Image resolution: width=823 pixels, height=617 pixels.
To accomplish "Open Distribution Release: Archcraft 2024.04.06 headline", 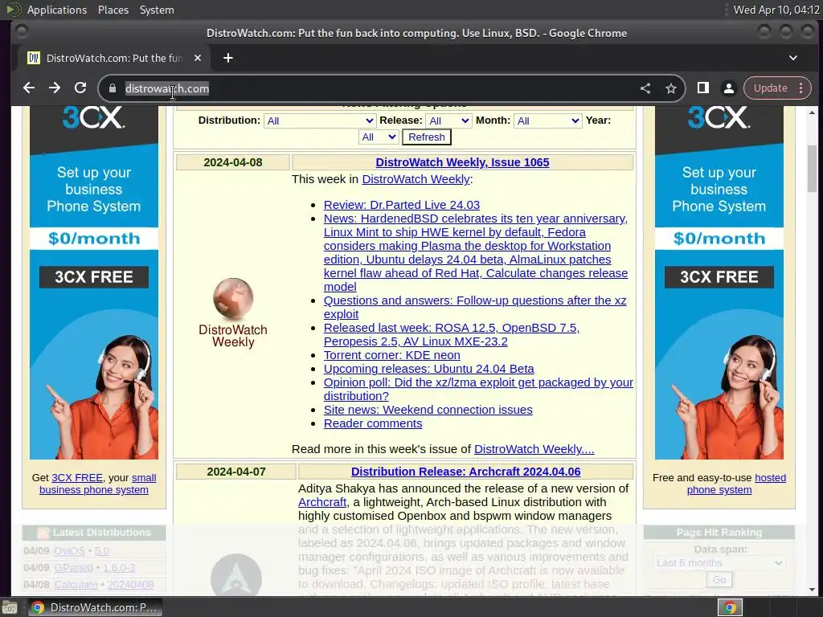I will pos(465,472).
